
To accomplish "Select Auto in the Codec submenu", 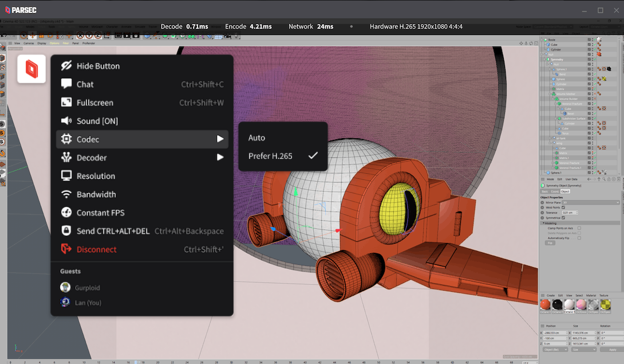I will [x=256, y=138].
